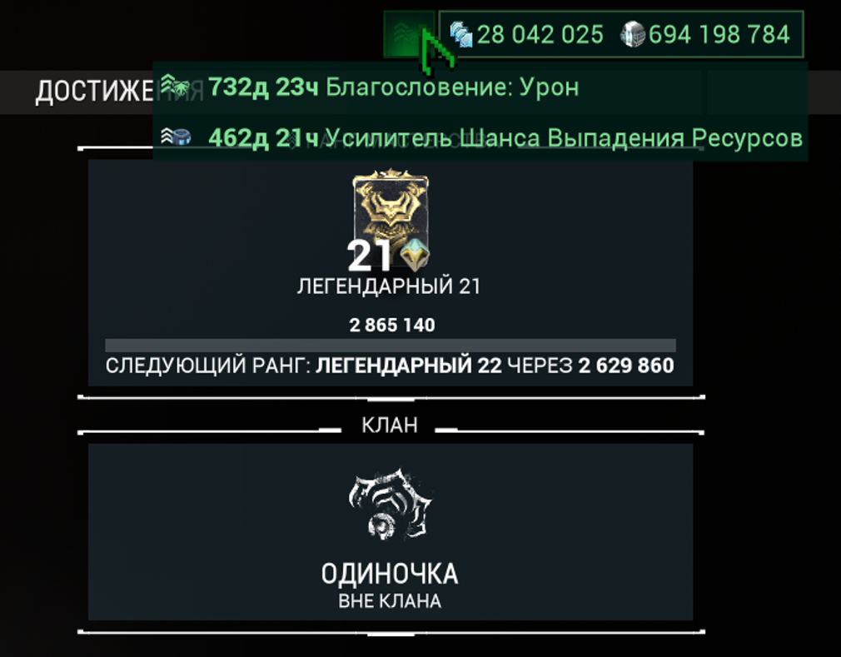The width and height of the screenshot is (841, 657).
Task: Click the ЛЕГЕНДАРНЫЙ 21 rank label
Action: 389,286
